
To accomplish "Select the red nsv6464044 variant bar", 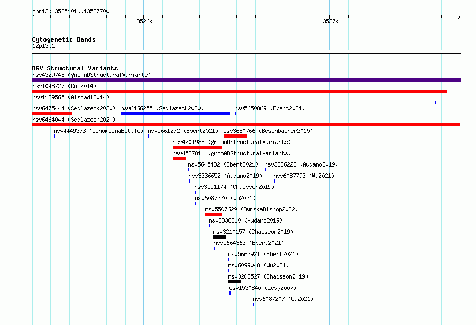I will coord(246,125).
